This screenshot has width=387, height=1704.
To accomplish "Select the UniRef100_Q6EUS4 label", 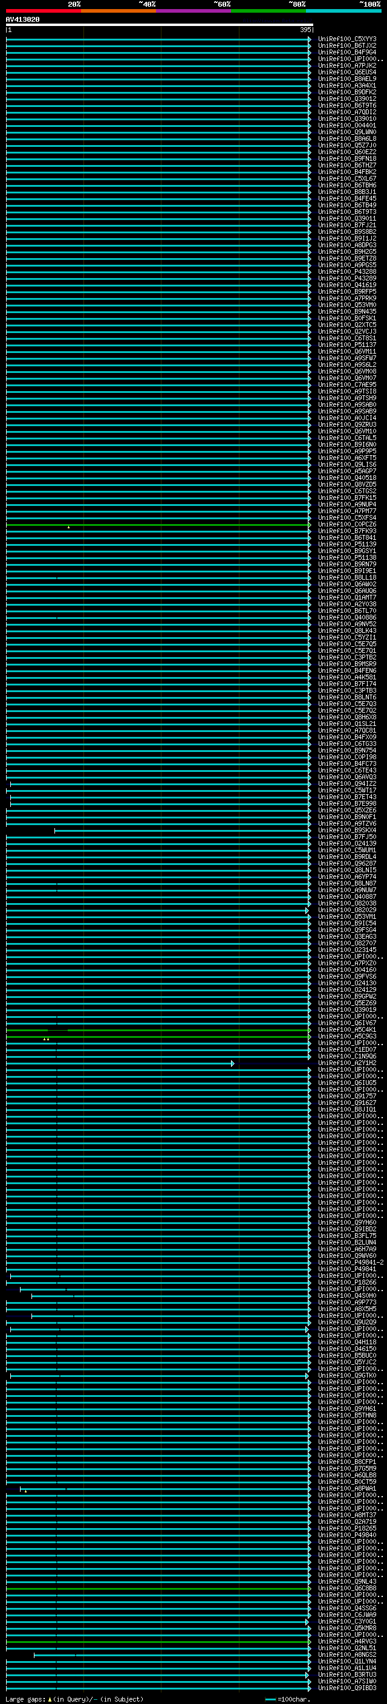I will [x=347, y=72].
